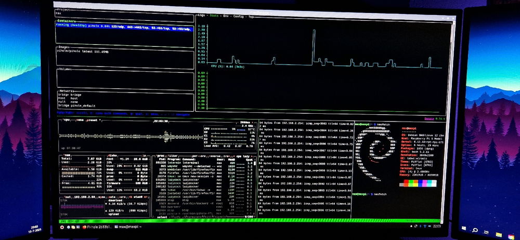Screen dimensions: 520x240
Task: Click signals below the process list
Action: click(220, 218)
